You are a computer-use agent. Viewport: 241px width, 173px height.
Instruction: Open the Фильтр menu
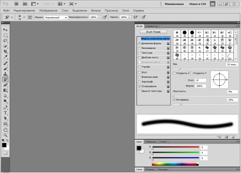point(96,10)
